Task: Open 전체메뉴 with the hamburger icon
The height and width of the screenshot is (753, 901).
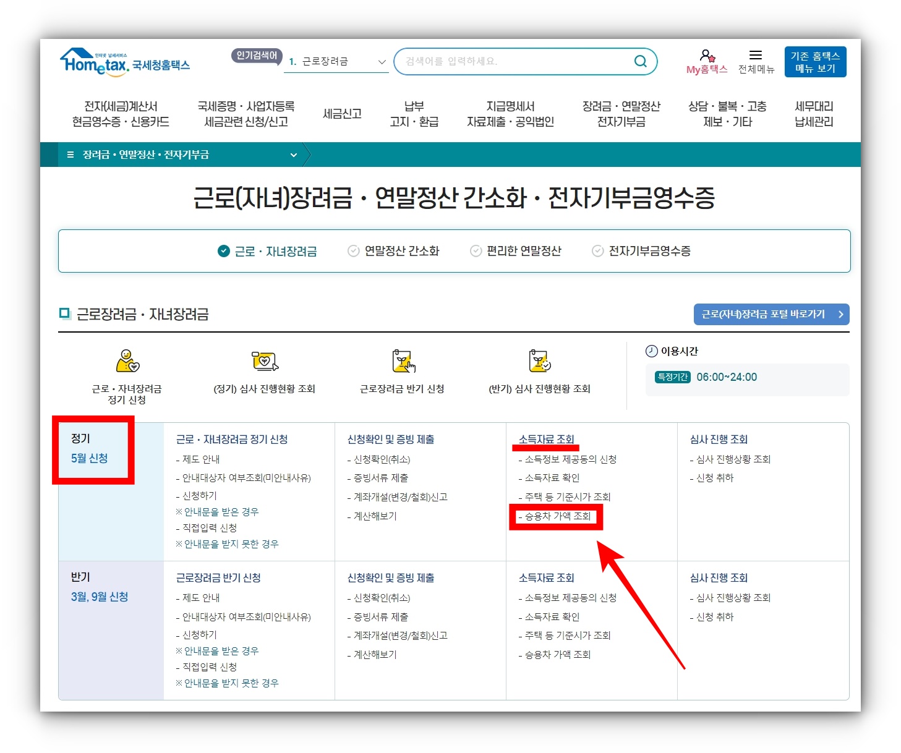Action: pos(756,54)
